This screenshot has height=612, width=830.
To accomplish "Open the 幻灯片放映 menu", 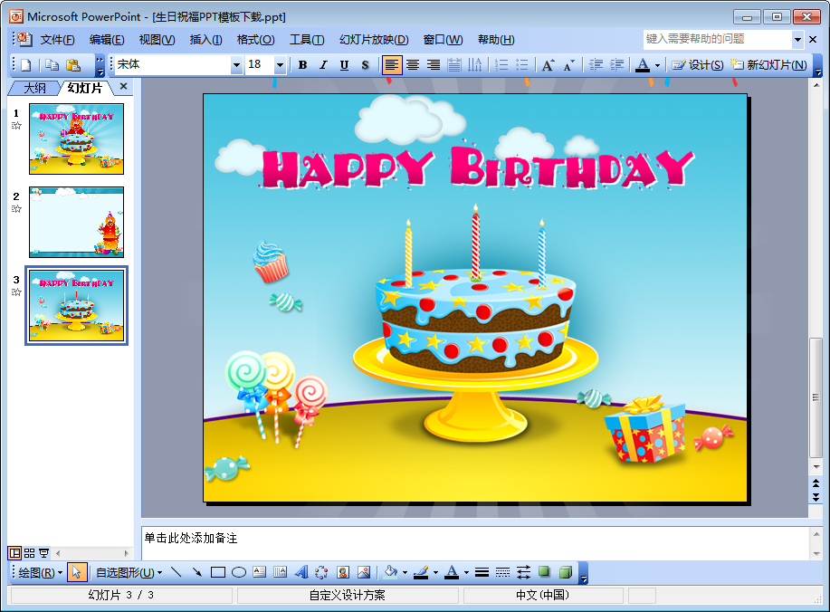I will 374,40.
